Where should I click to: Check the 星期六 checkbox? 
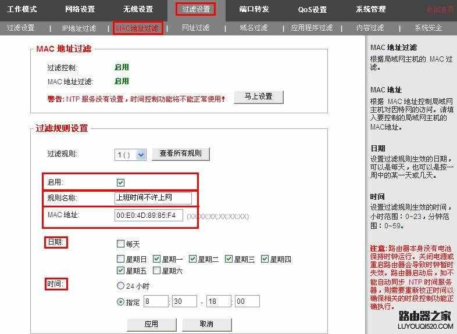pos(157,271)
